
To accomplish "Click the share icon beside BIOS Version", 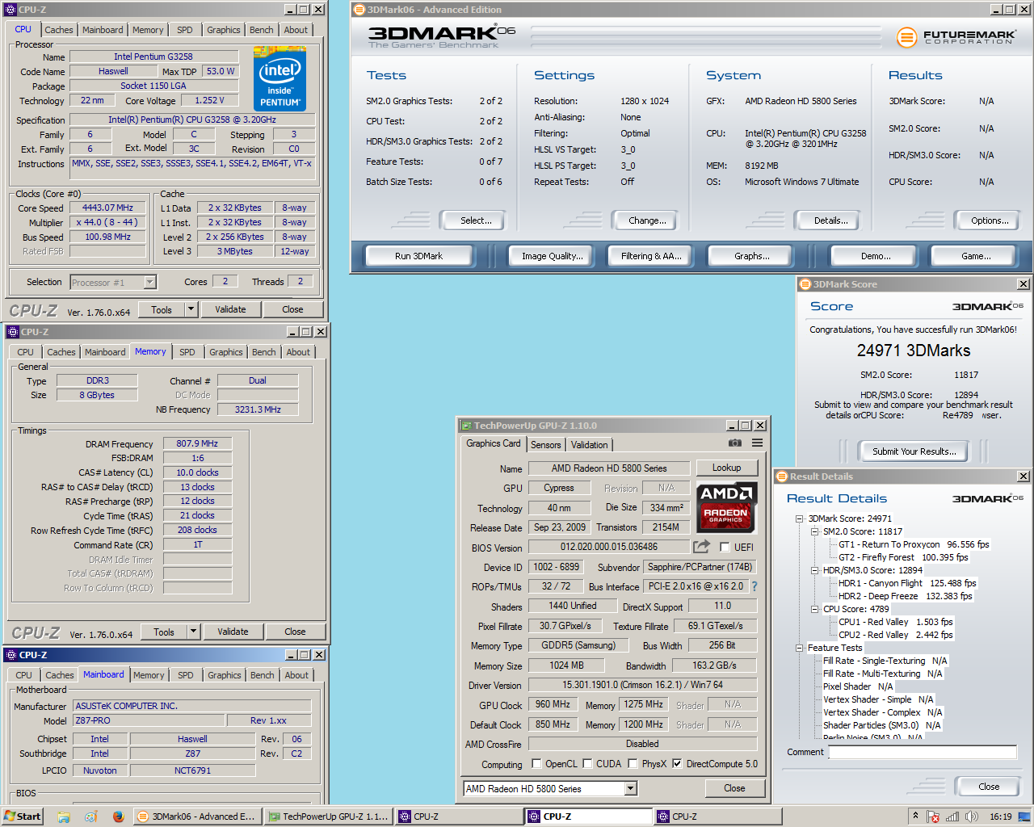I will (701, 547).
